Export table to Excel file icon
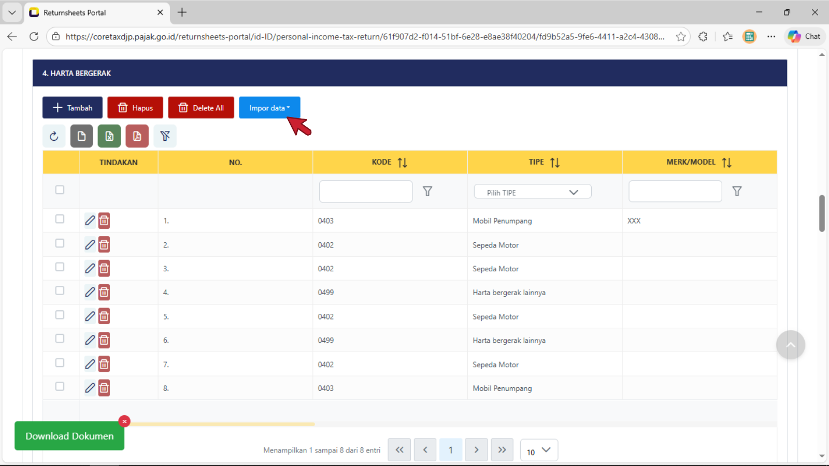829x466 pixels. pyautogui.click(x=109, y=136)
